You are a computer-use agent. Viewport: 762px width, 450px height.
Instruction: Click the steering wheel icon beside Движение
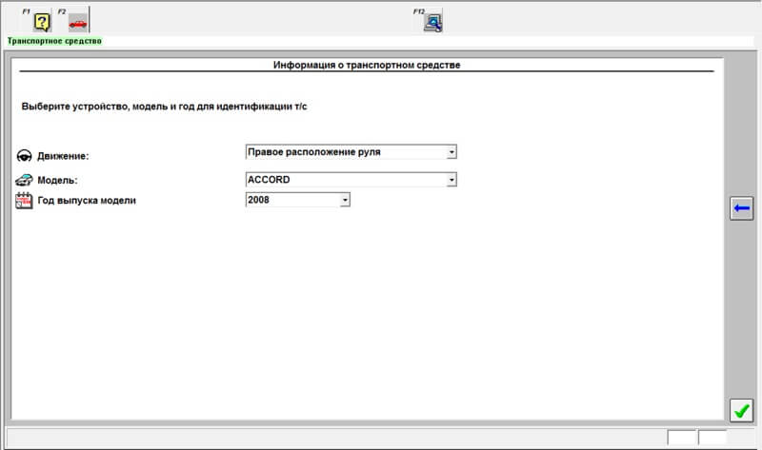pos(25,156)
